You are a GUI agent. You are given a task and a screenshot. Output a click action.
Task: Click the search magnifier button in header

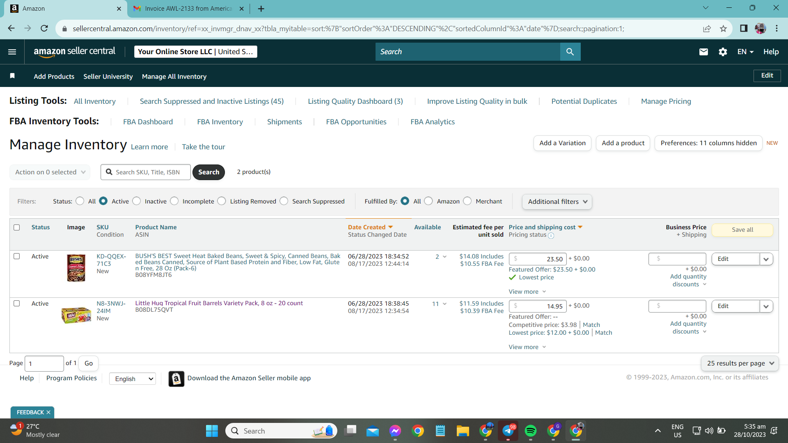(570, 52)
